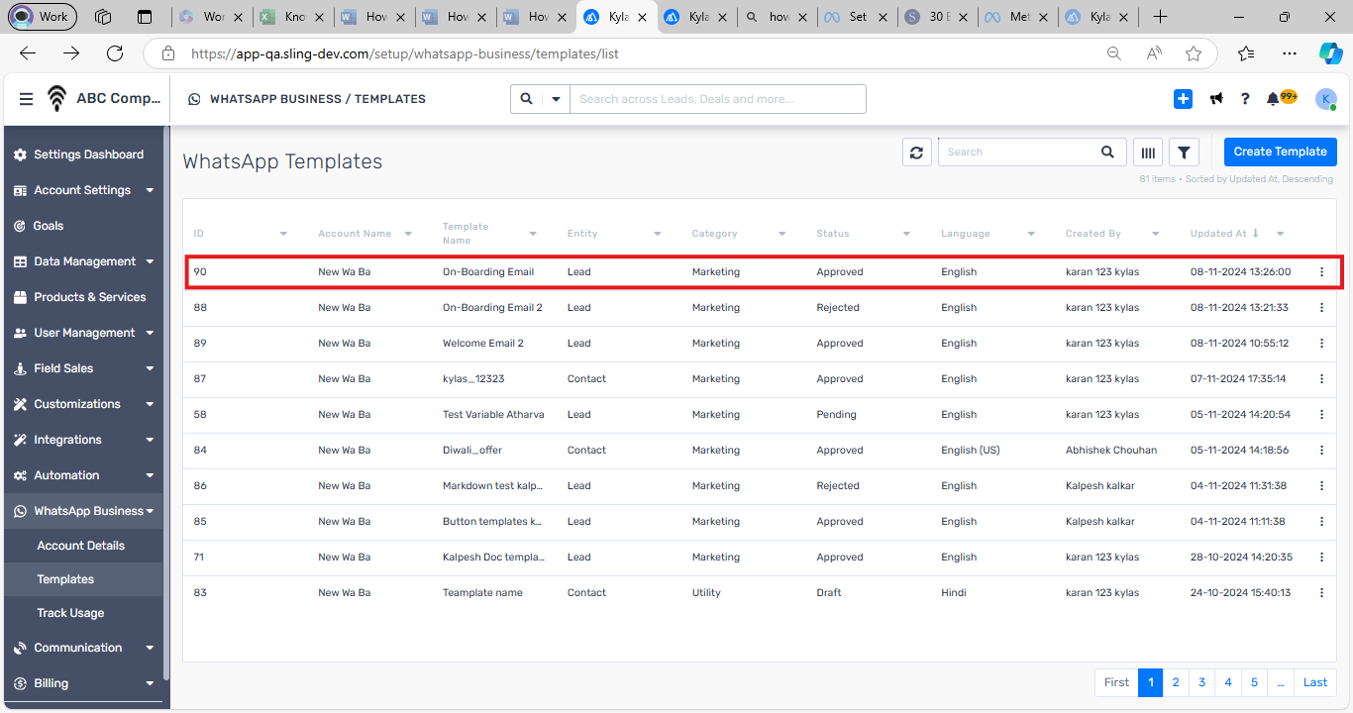Open a new browser tab

[1161, 17]
